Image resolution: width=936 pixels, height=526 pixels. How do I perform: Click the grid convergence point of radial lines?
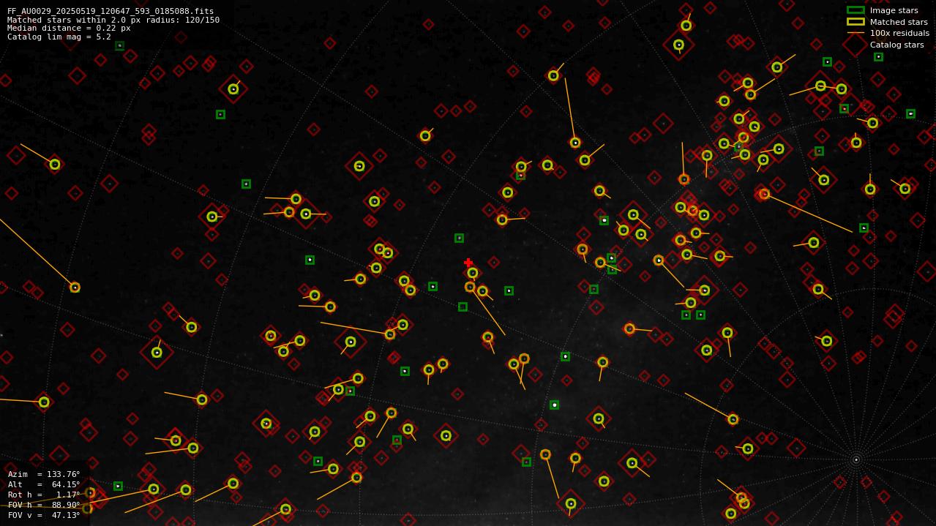pyautogui.click(x=855, y=460)
